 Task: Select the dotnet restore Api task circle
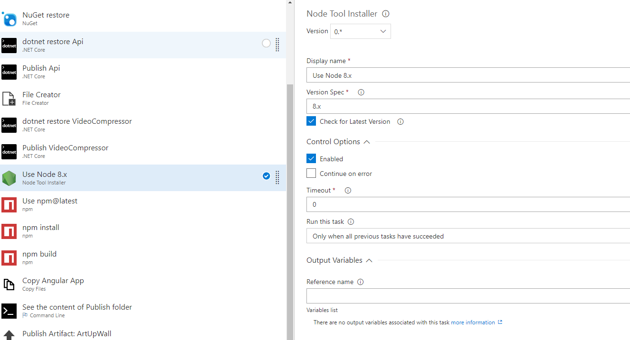(x=266, y=44)
